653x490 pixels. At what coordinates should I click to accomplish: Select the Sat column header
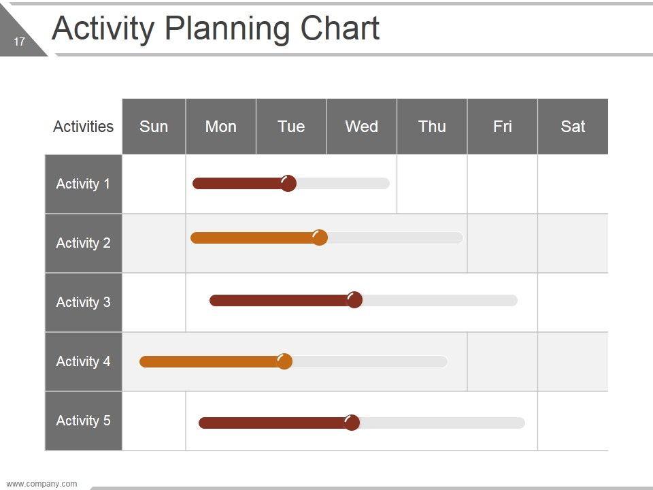573,127
